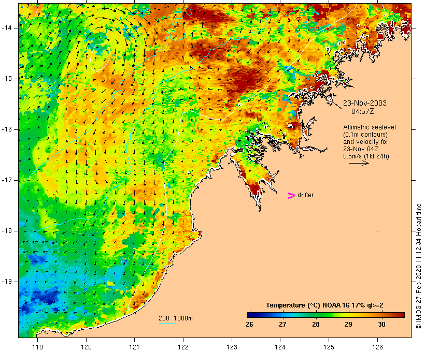Click latitude axis label -16
Image resolution: width=425 pixels, height=352 pixels.
pos(6,129)
